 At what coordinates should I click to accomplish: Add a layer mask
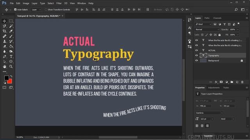point(221,82)
